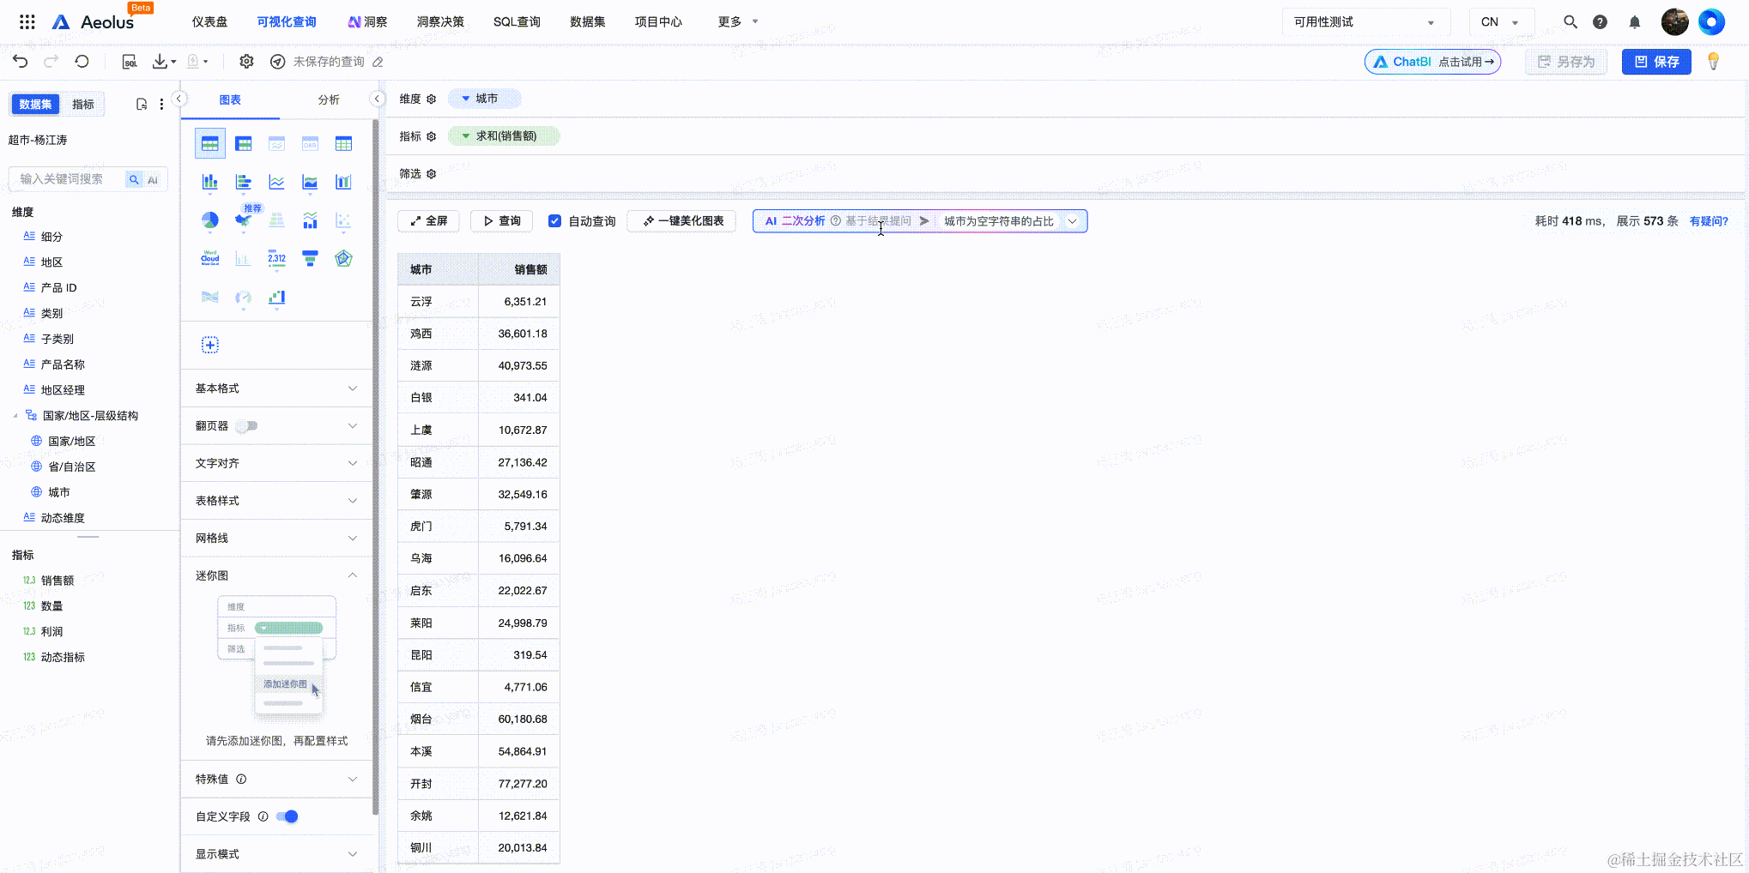Switch to the 分析 tab

[x=329, y=99]
